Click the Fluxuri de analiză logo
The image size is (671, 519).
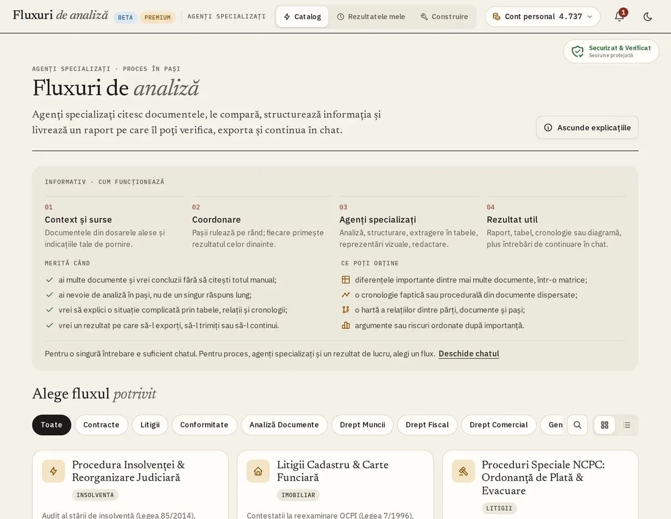(x=60, y=15)
